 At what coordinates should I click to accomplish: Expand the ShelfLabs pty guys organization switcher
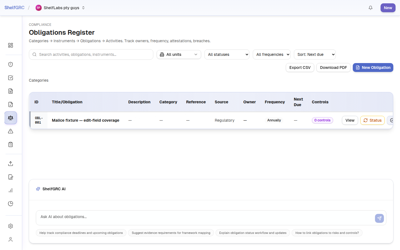point(60,8)
